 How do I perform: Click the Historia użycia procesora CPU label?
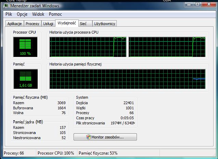click(x=74, y=32)
